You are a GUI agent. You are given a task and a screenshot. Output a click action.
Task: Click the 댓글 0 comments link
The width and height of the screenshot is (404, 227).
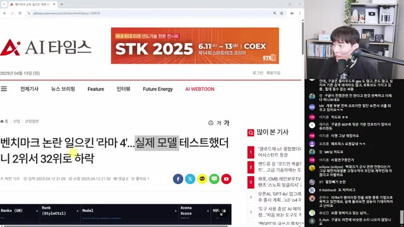coord(121,178)
